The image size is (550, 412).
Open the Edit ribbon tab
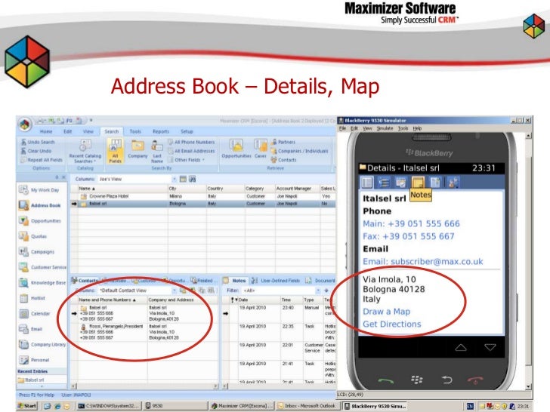pos(68,131)
